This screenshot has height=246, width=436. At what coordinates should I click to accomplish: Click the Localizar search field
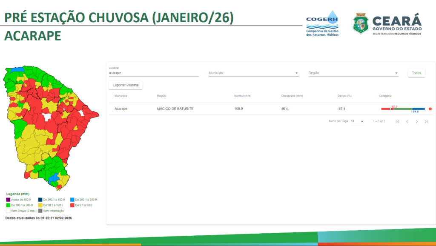pos(153,73)
